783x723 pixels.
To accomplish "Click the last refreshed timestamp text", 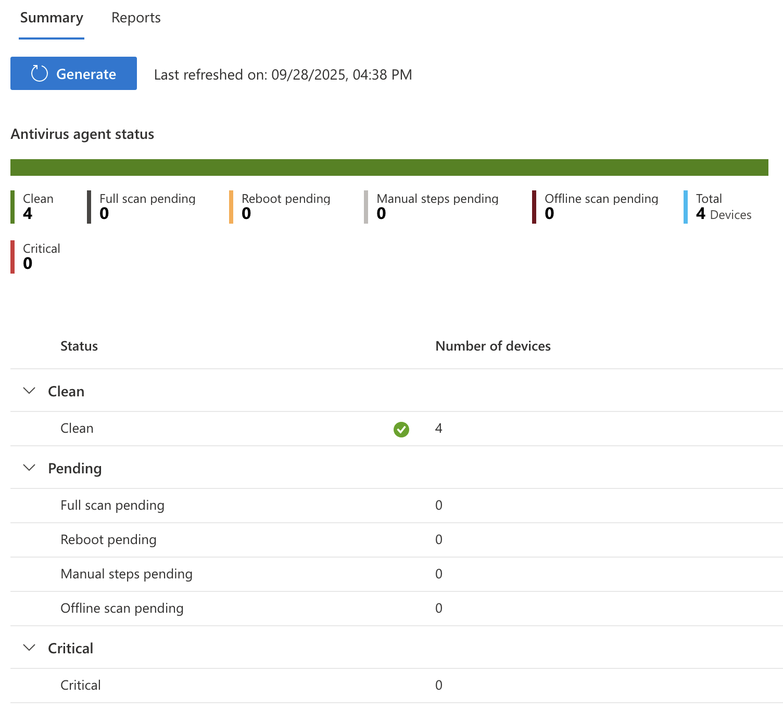I will coord(283,74).
